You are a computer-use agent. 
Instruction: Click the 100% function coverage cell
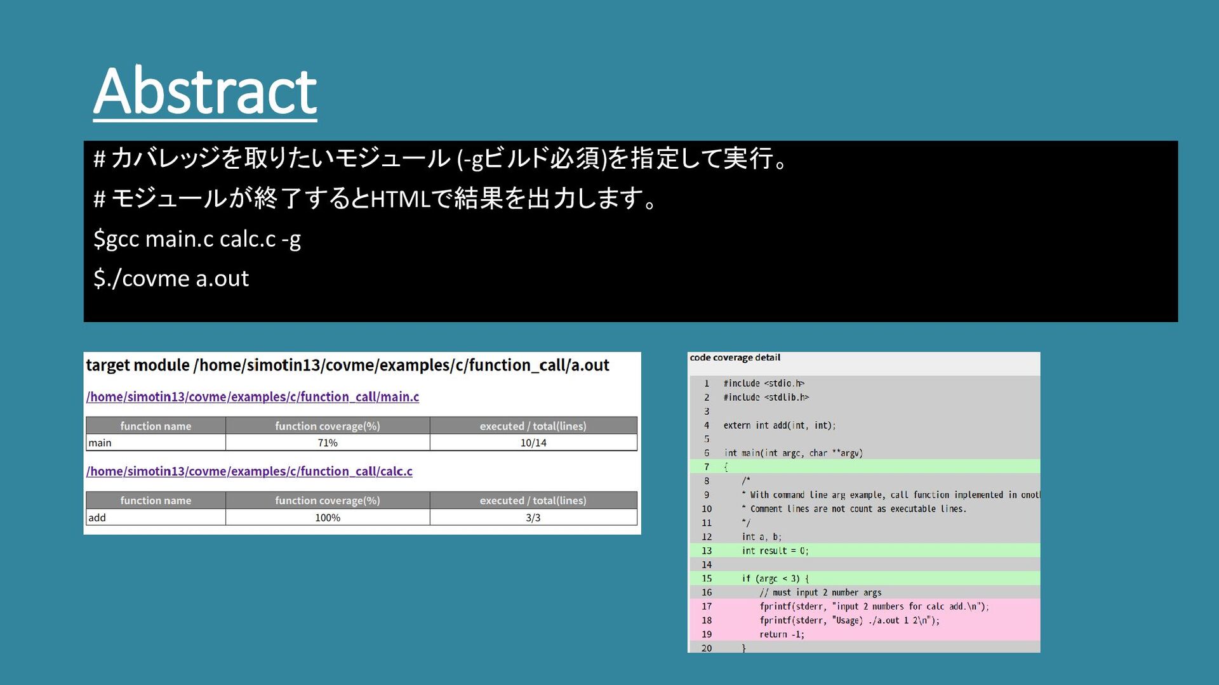click(328, 518)
